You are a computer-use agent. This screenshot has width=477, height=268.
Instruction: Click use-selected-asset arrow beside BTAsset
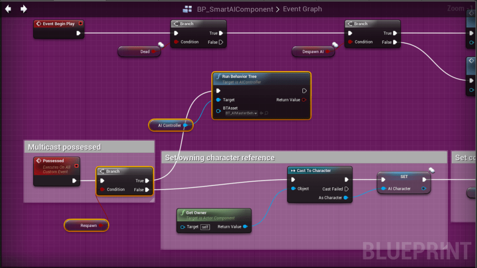pyautogui.click(x=261, y=113)
